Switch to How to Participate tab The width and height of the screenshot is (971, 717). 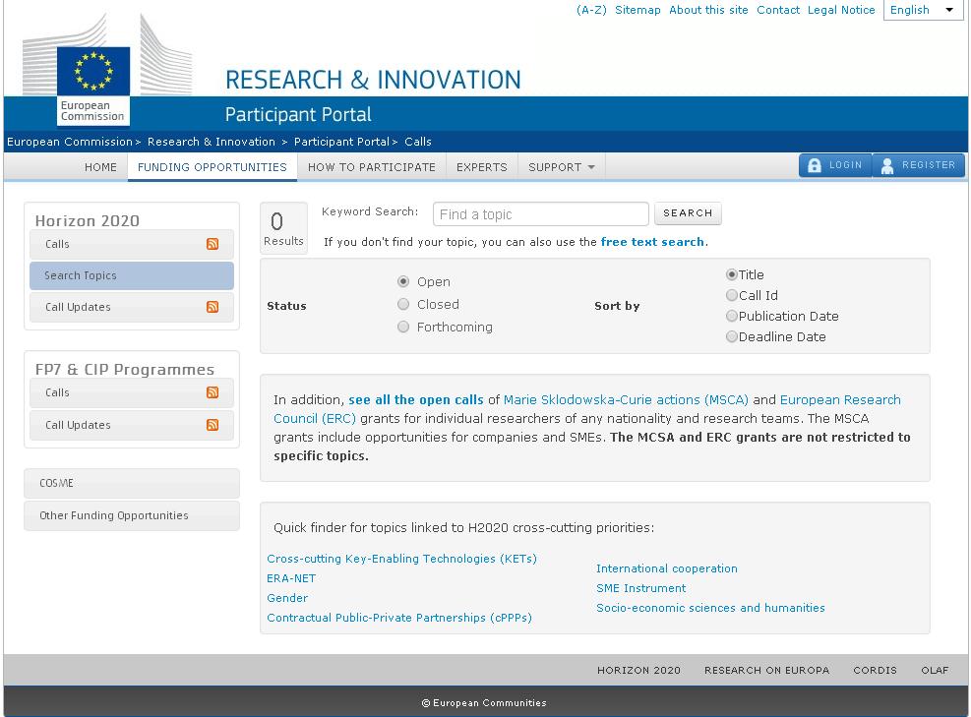tap(372, 167)
